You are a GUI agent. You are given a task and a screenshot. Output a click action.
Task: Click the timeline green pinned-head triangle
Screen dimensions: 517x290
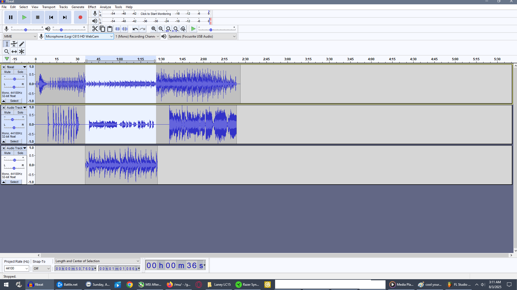tap(7, 59)
